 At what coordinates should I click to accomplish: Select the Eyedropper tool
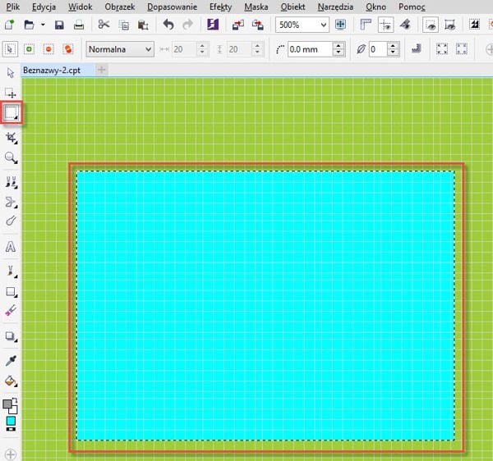coord(12,360)
